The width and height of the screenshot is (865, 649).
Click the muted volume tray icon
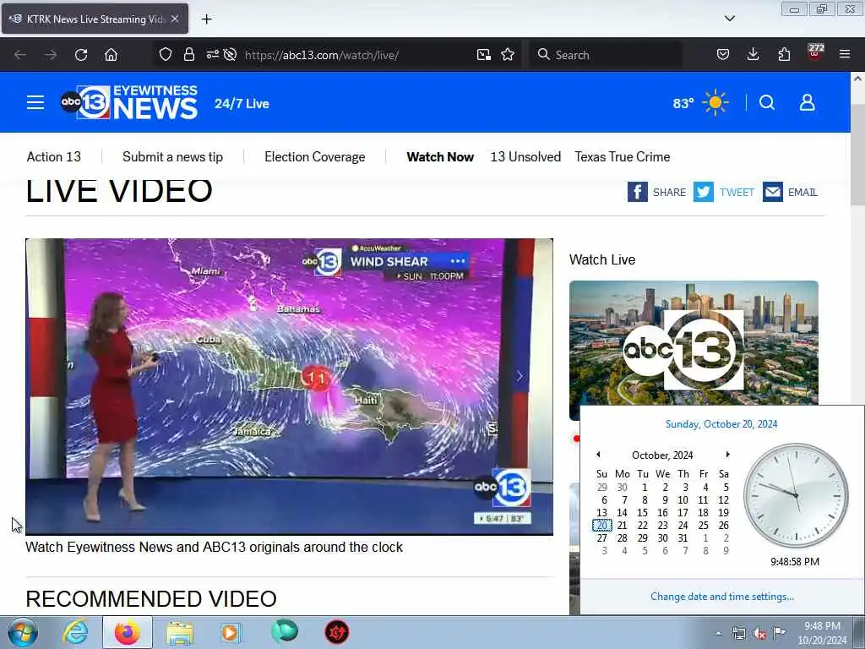pyautogui.click(x=759, y=634)
